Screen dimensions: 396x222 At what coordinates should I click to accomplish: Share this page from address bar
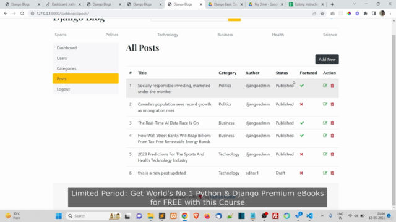pos(314,14)
